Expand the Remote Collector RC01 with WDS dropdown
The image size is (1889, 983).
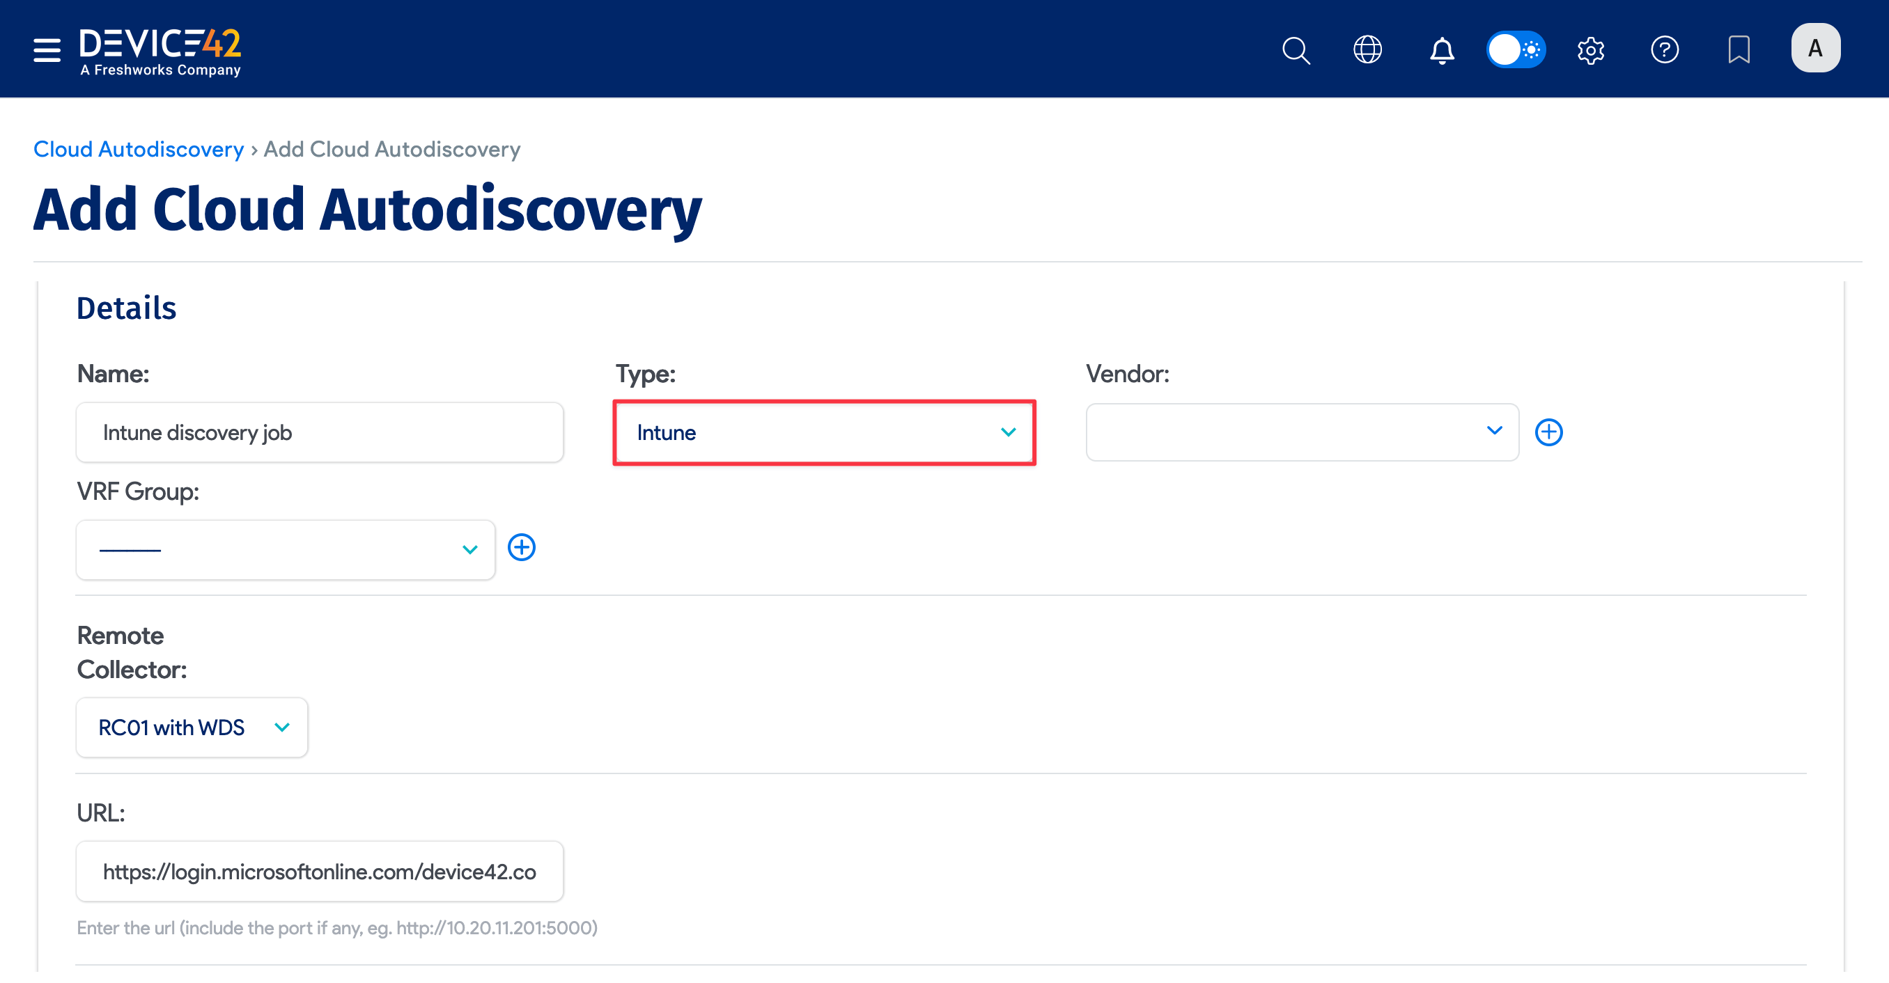192,728
